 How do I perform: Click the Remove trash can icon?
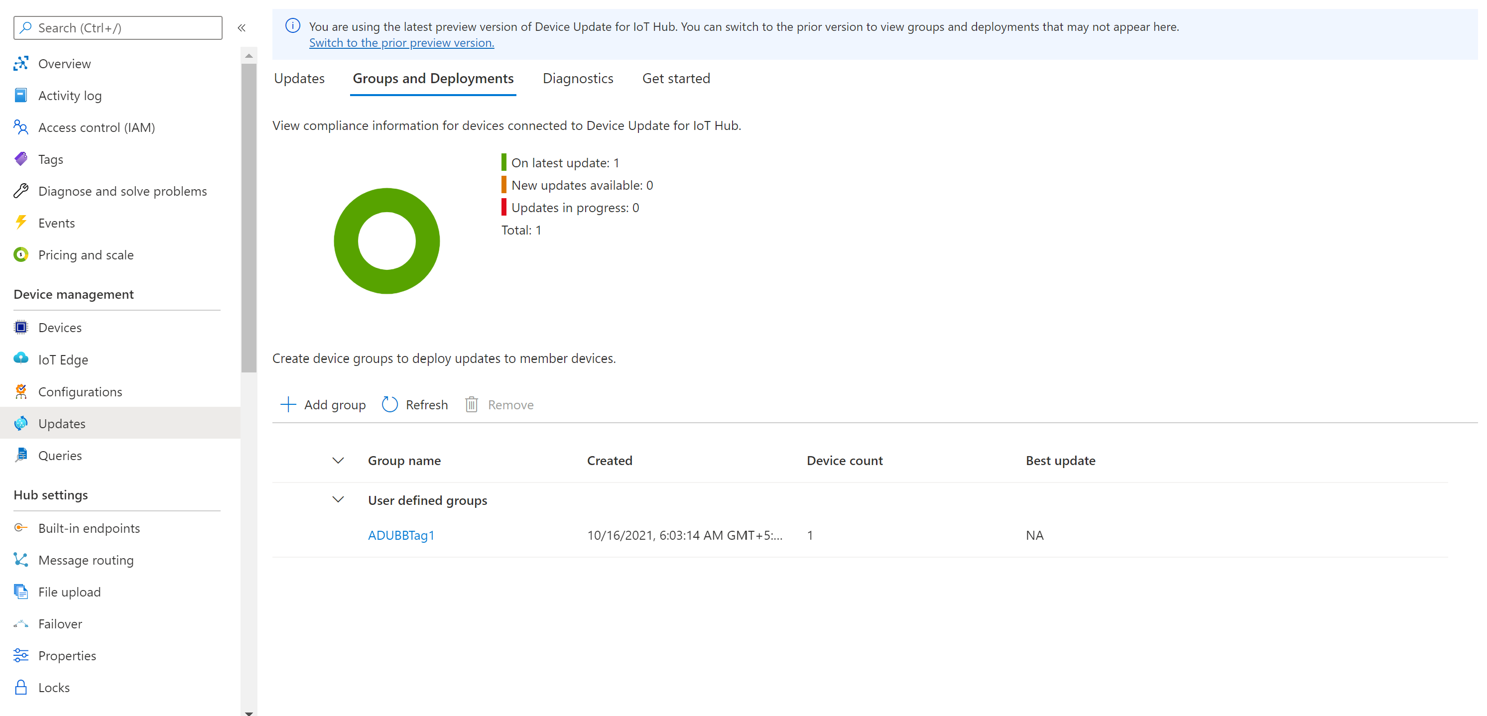(471, 404)
